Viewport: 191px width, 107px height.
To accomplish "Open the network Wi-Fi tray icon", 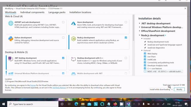I will tap(153, 104).
